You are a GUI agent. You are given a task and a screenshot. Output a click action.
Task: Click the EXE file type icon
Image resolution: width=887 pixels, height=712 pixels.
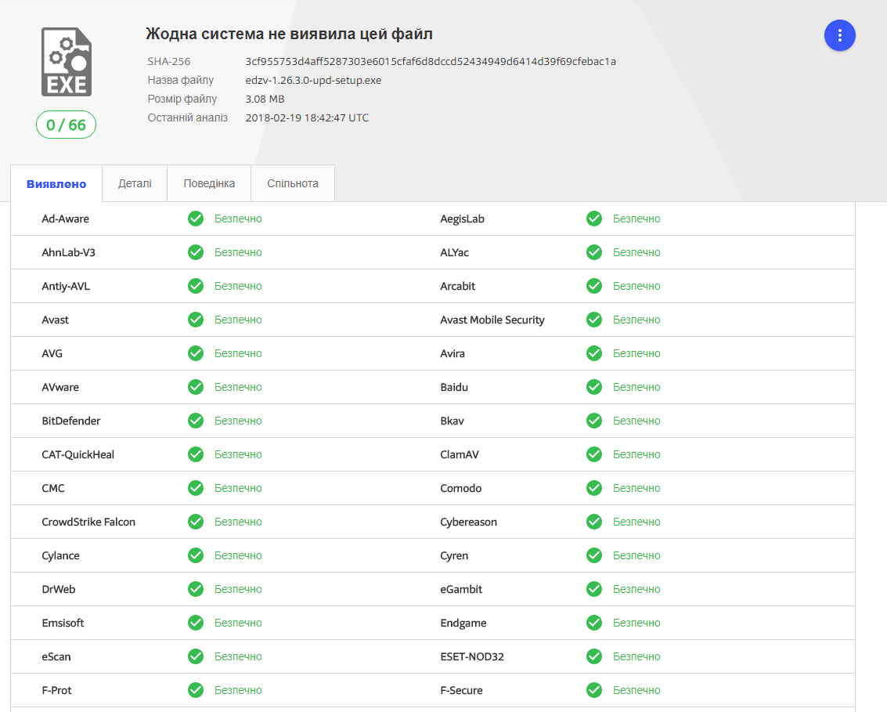[x=67, y=62]
